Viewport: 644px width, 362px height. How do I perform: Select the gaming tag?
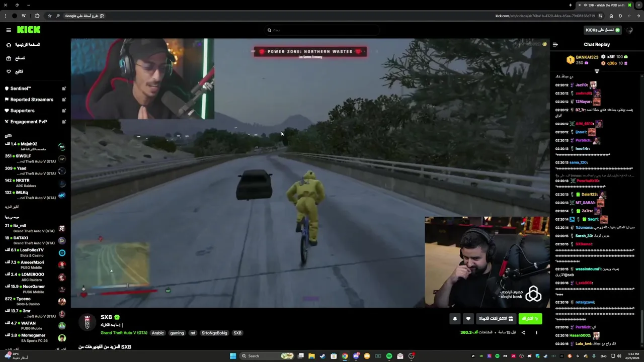point(177,333)
